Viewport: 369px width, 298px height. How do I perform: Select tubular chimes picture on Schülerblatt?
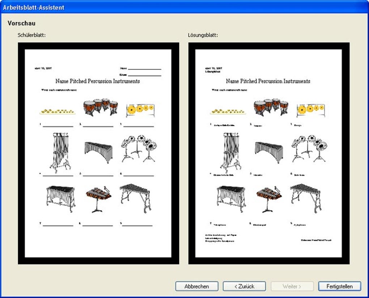(60, 152)
